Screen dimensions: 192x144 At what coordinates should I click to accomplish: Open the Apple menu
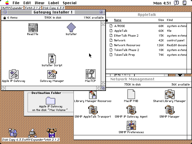click(7, 3)
